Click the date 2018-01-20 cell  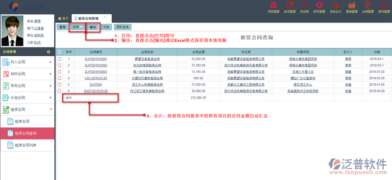click(x=377, y=72)
